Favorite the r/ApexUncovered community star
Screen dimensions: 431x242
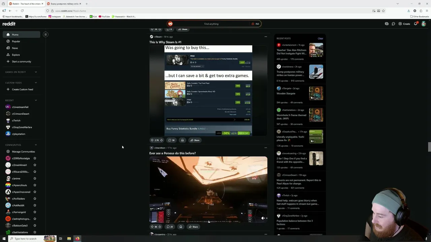pyautogui.click(x=35, y=192)
